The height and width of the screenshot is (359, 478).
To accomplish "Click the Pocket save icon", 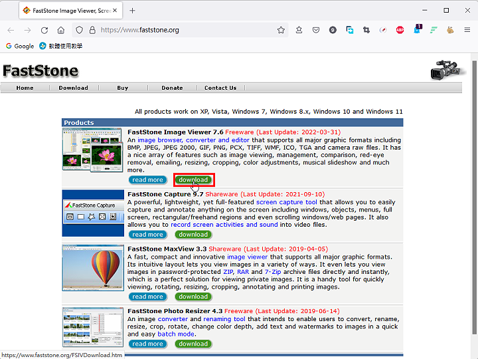I will tap(316, 30).
